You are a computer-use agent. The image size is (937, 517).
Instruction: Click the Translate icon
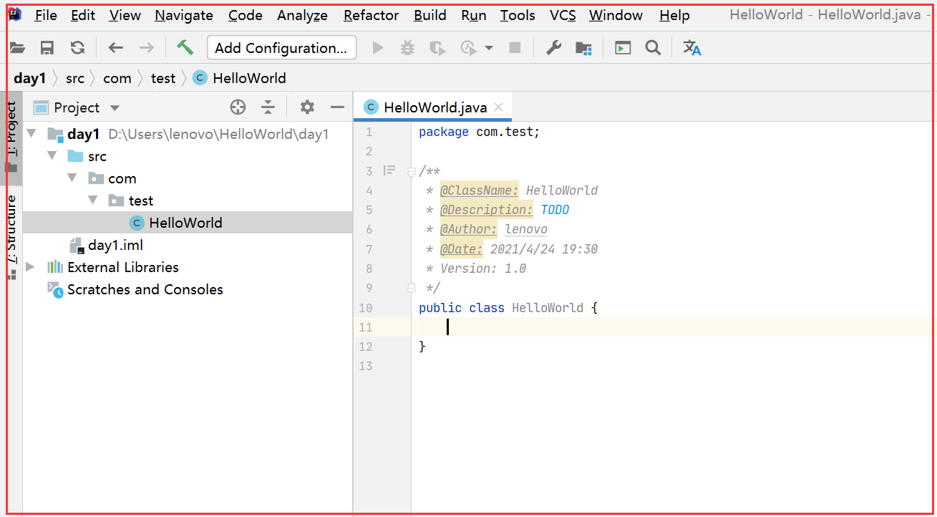point(691,48)
